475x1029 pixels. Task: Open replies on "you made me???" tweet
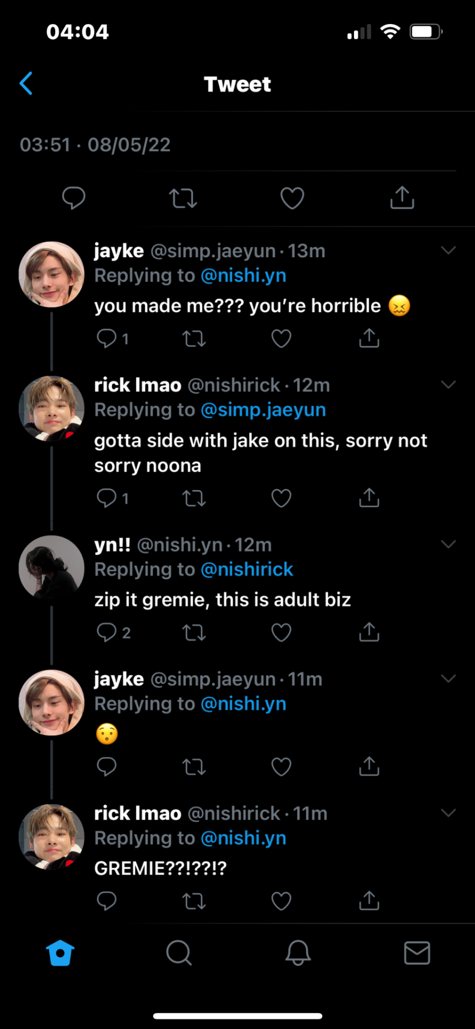click(107, 338)
